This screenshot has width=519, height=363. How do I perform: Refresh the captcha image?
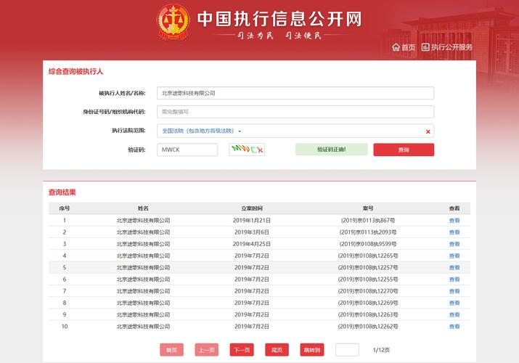tap(247, 150)
